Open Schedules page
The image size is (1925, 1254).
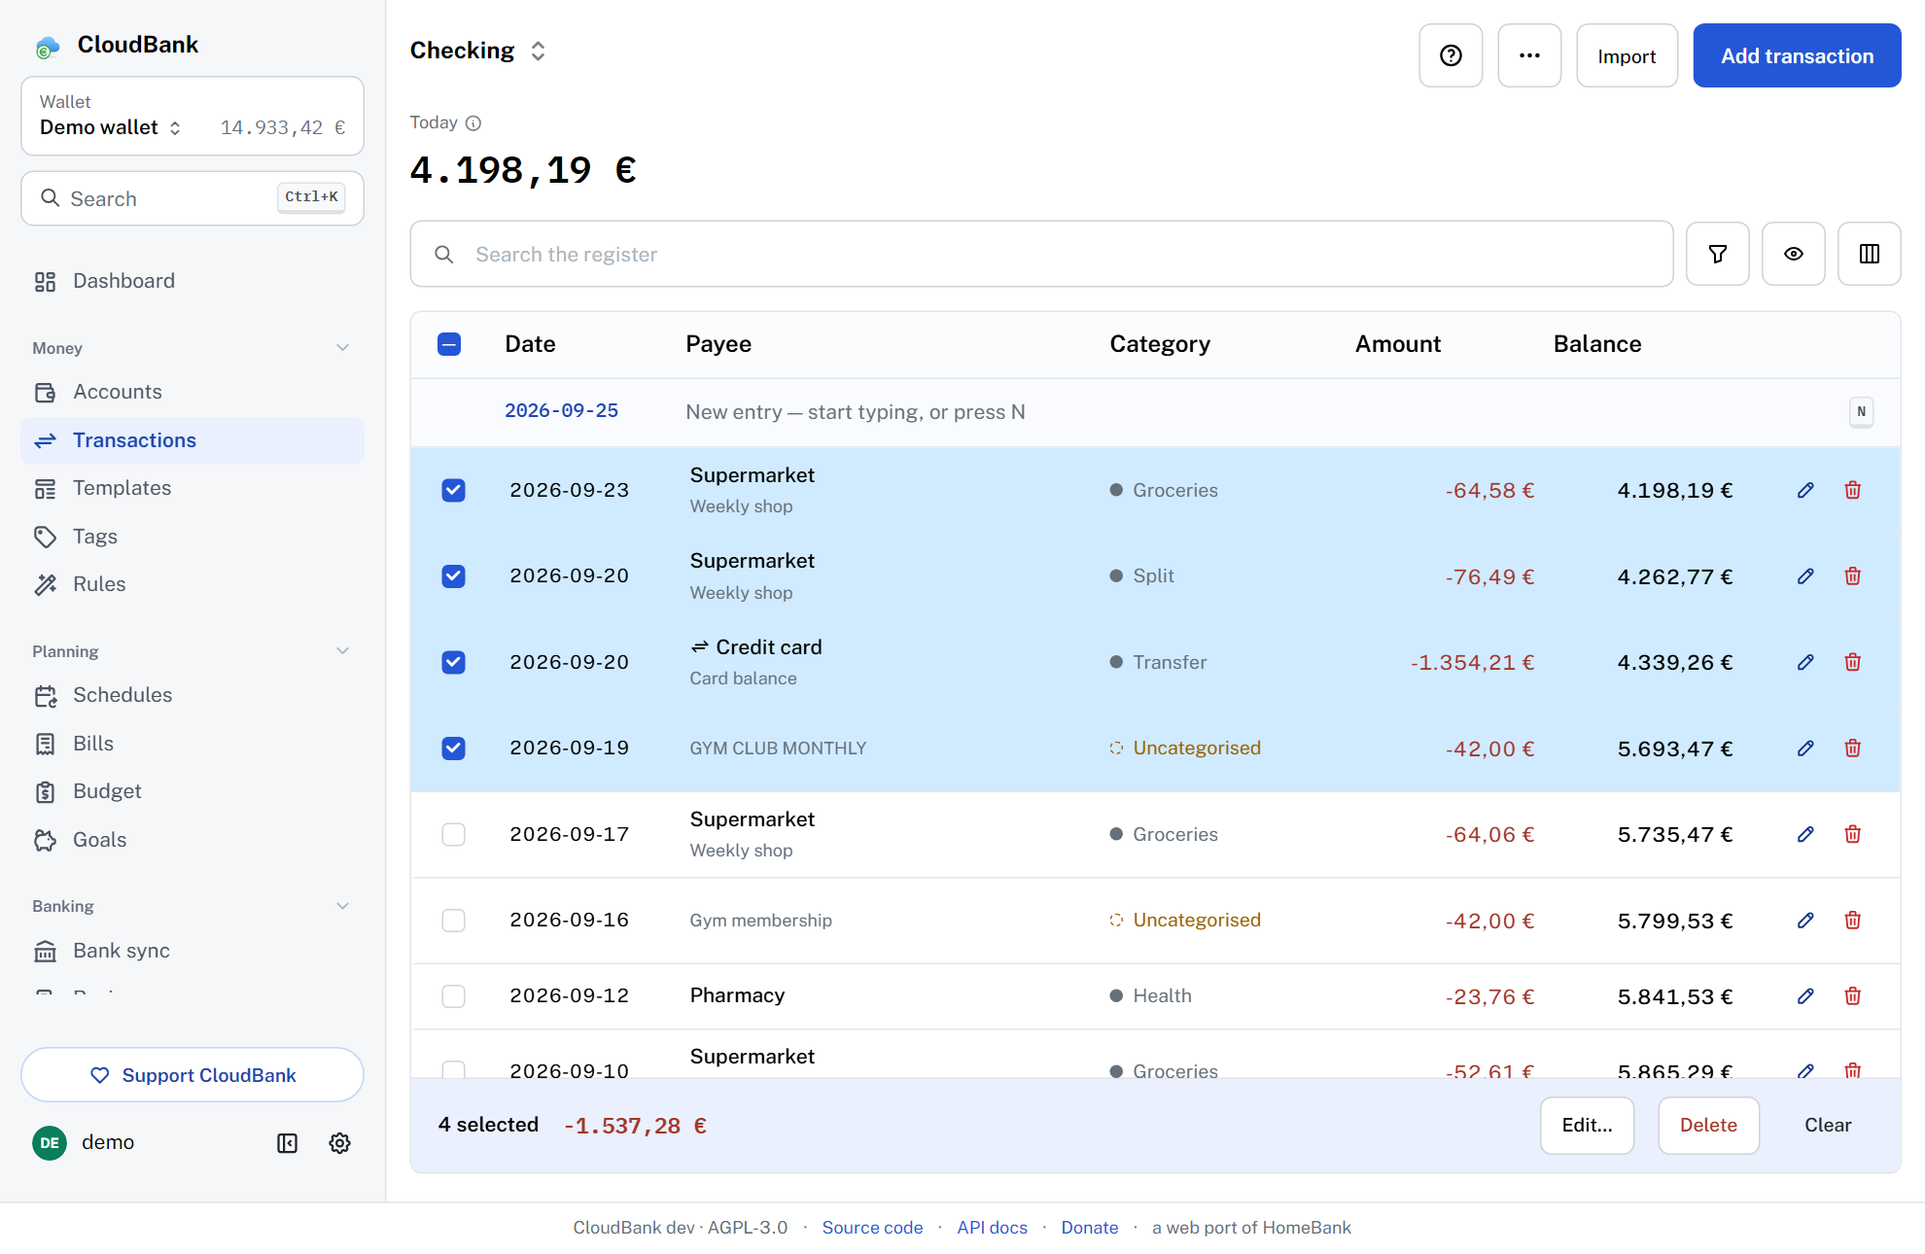pos(192,695)
